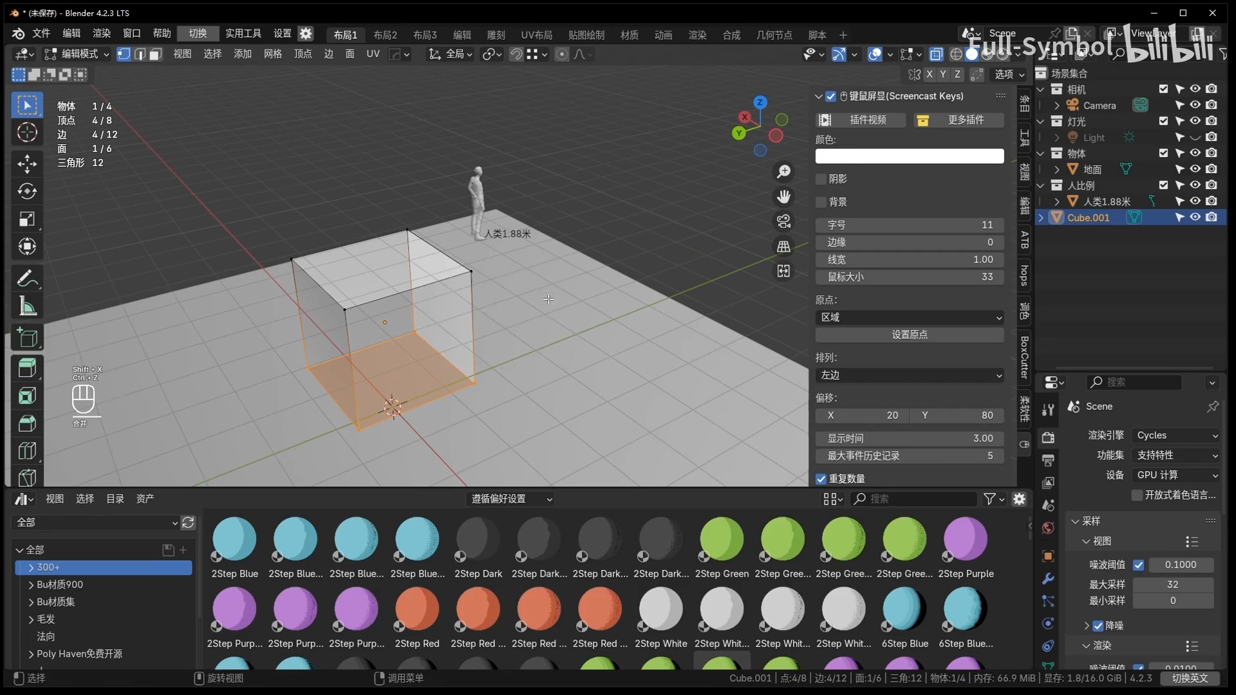
Task: Click the zoom magnifier viewport gizmo
Action: pos(783,172)
